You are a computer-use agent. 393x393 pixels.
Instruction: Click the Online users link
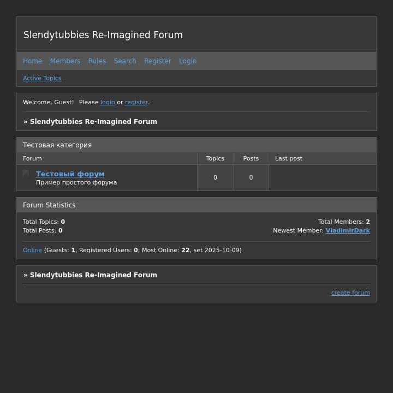32,251
